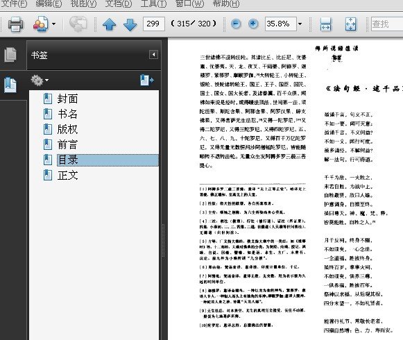Go to previous page with up arrow
Screen dimensions: 403x340
(x=109, y=24)
